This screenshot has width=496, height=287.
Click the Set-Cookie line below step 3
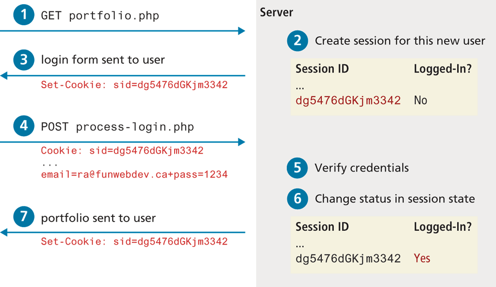[x=134, y=85]
